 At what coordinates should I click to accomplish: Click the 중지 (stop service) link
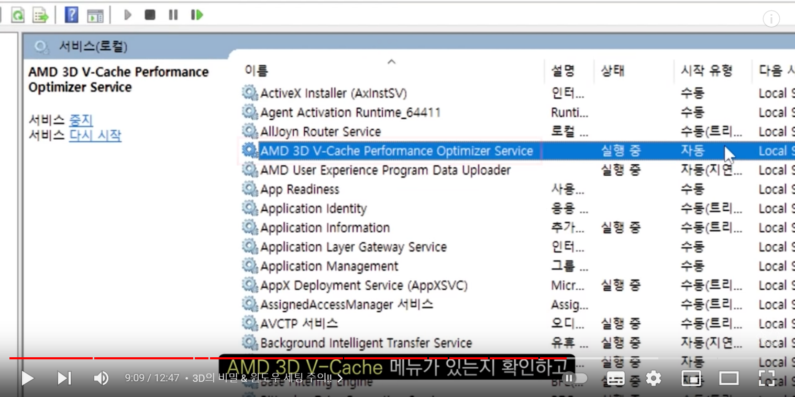pos(81,120)
